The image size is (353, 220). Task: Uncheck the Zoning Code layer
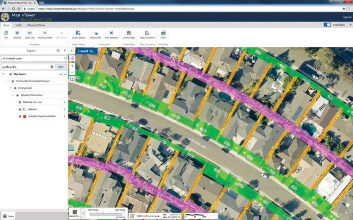click(x=15, y=88)
